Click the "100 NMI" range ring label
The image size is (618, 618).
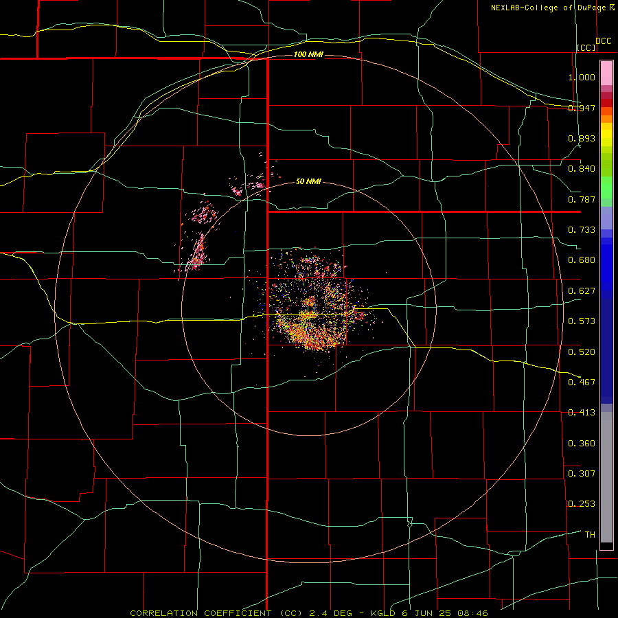click(308, 54)
